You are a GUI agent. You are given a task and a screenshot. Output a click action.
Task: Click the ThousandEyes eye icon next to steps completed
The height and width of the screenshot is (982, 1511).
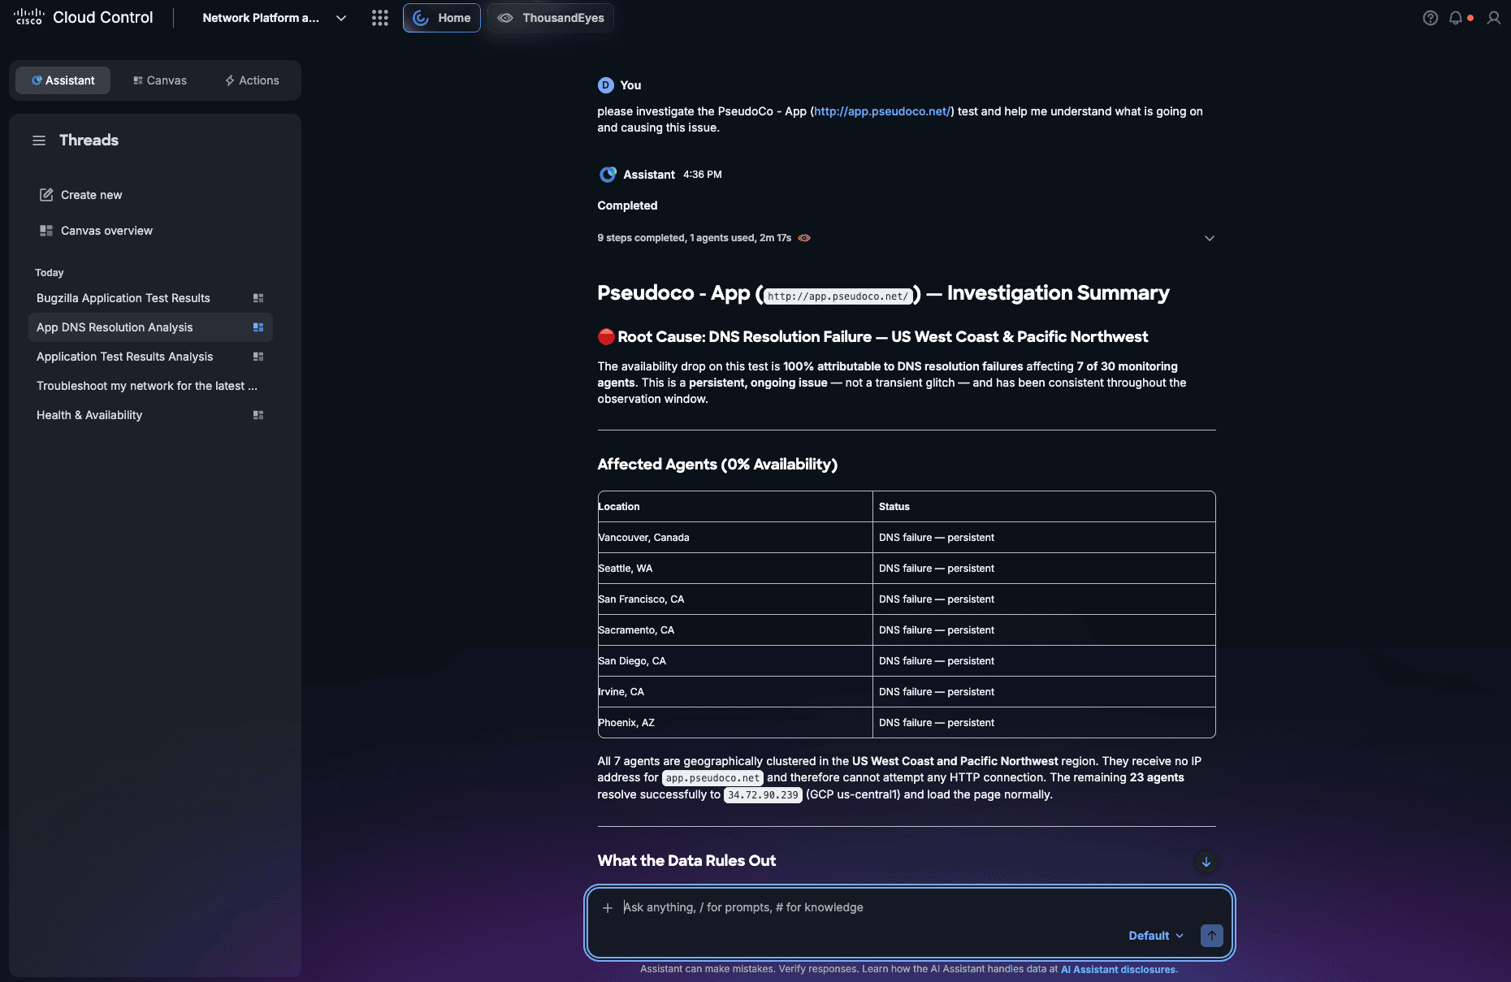(x=804, y=238)
